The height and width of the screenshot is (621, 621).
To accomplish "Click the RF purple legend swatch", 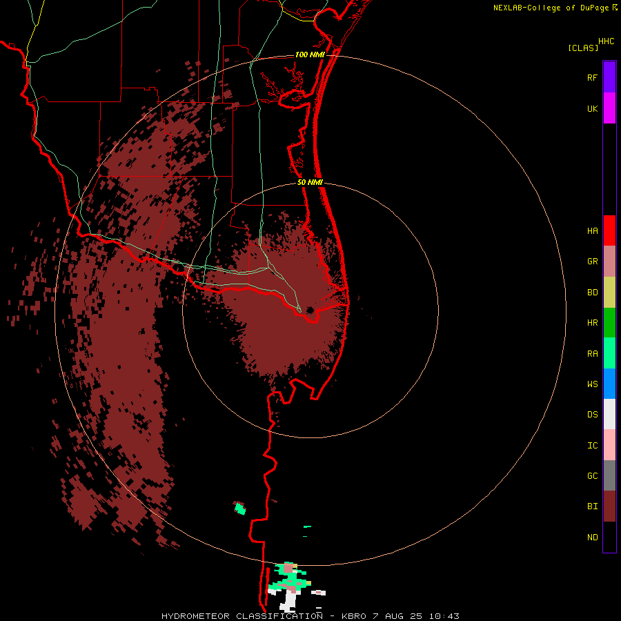I will click(609, 77).
